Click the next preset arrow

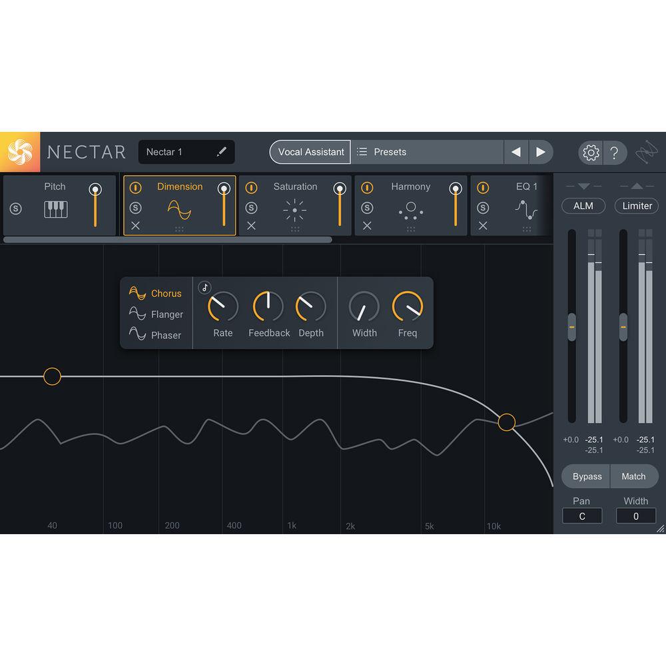[x=541, y=152]
